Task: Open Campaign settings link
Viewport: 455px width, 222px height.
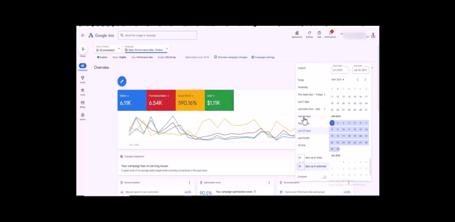Action: (263, 57)
